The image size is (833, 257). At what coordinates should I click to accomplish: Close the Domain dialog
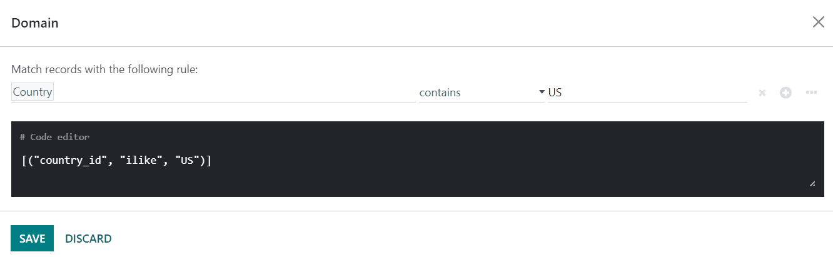[818, 23]
